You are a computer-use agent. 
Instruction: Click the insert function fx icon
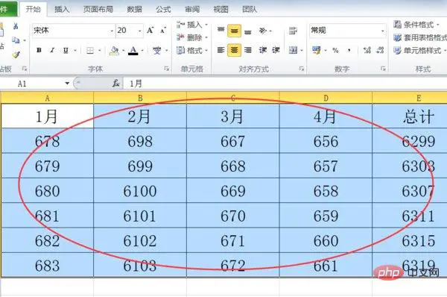tap(115, 84)
